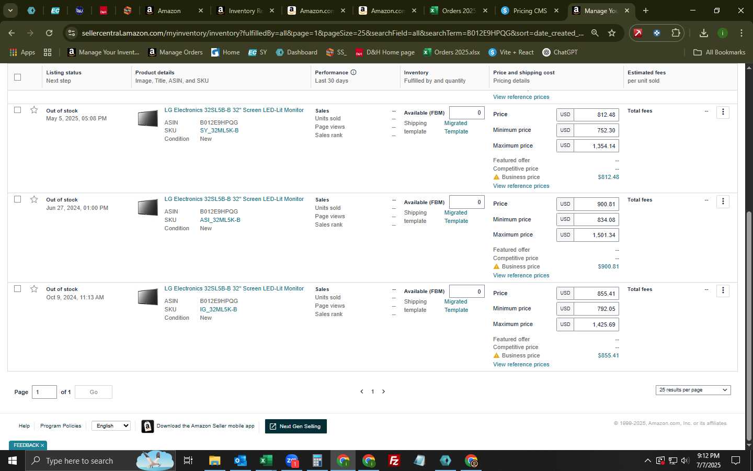Screen dimensions: 753x471
Task: Go to previous results page arrow
Action: tap(361, 391)
